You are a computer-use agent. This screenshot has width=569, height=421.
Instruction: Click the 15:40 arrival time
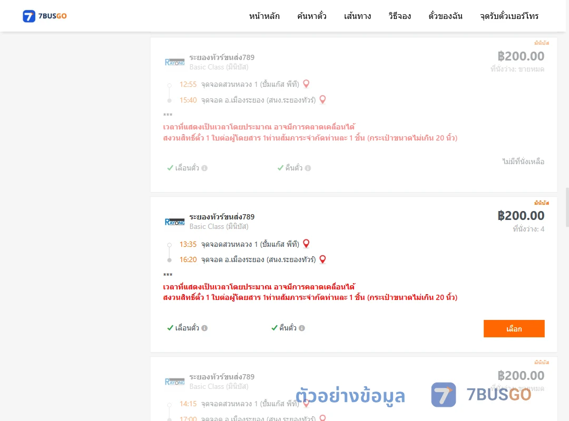click(x=188, y=100)
